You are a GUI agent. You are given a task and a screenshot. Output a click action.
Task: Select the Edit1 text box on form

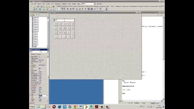pos(64,20)
